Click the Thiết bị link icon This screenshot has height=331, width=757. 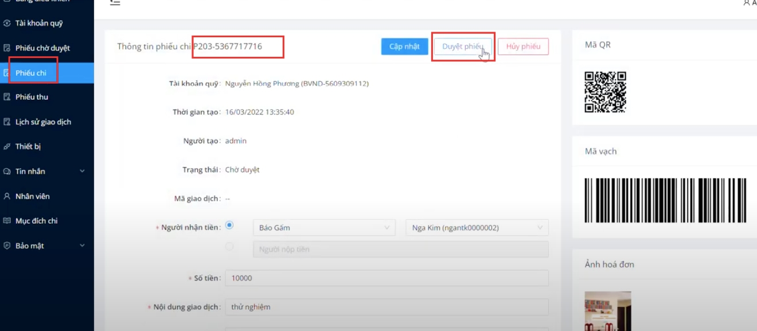click(7, 147)
